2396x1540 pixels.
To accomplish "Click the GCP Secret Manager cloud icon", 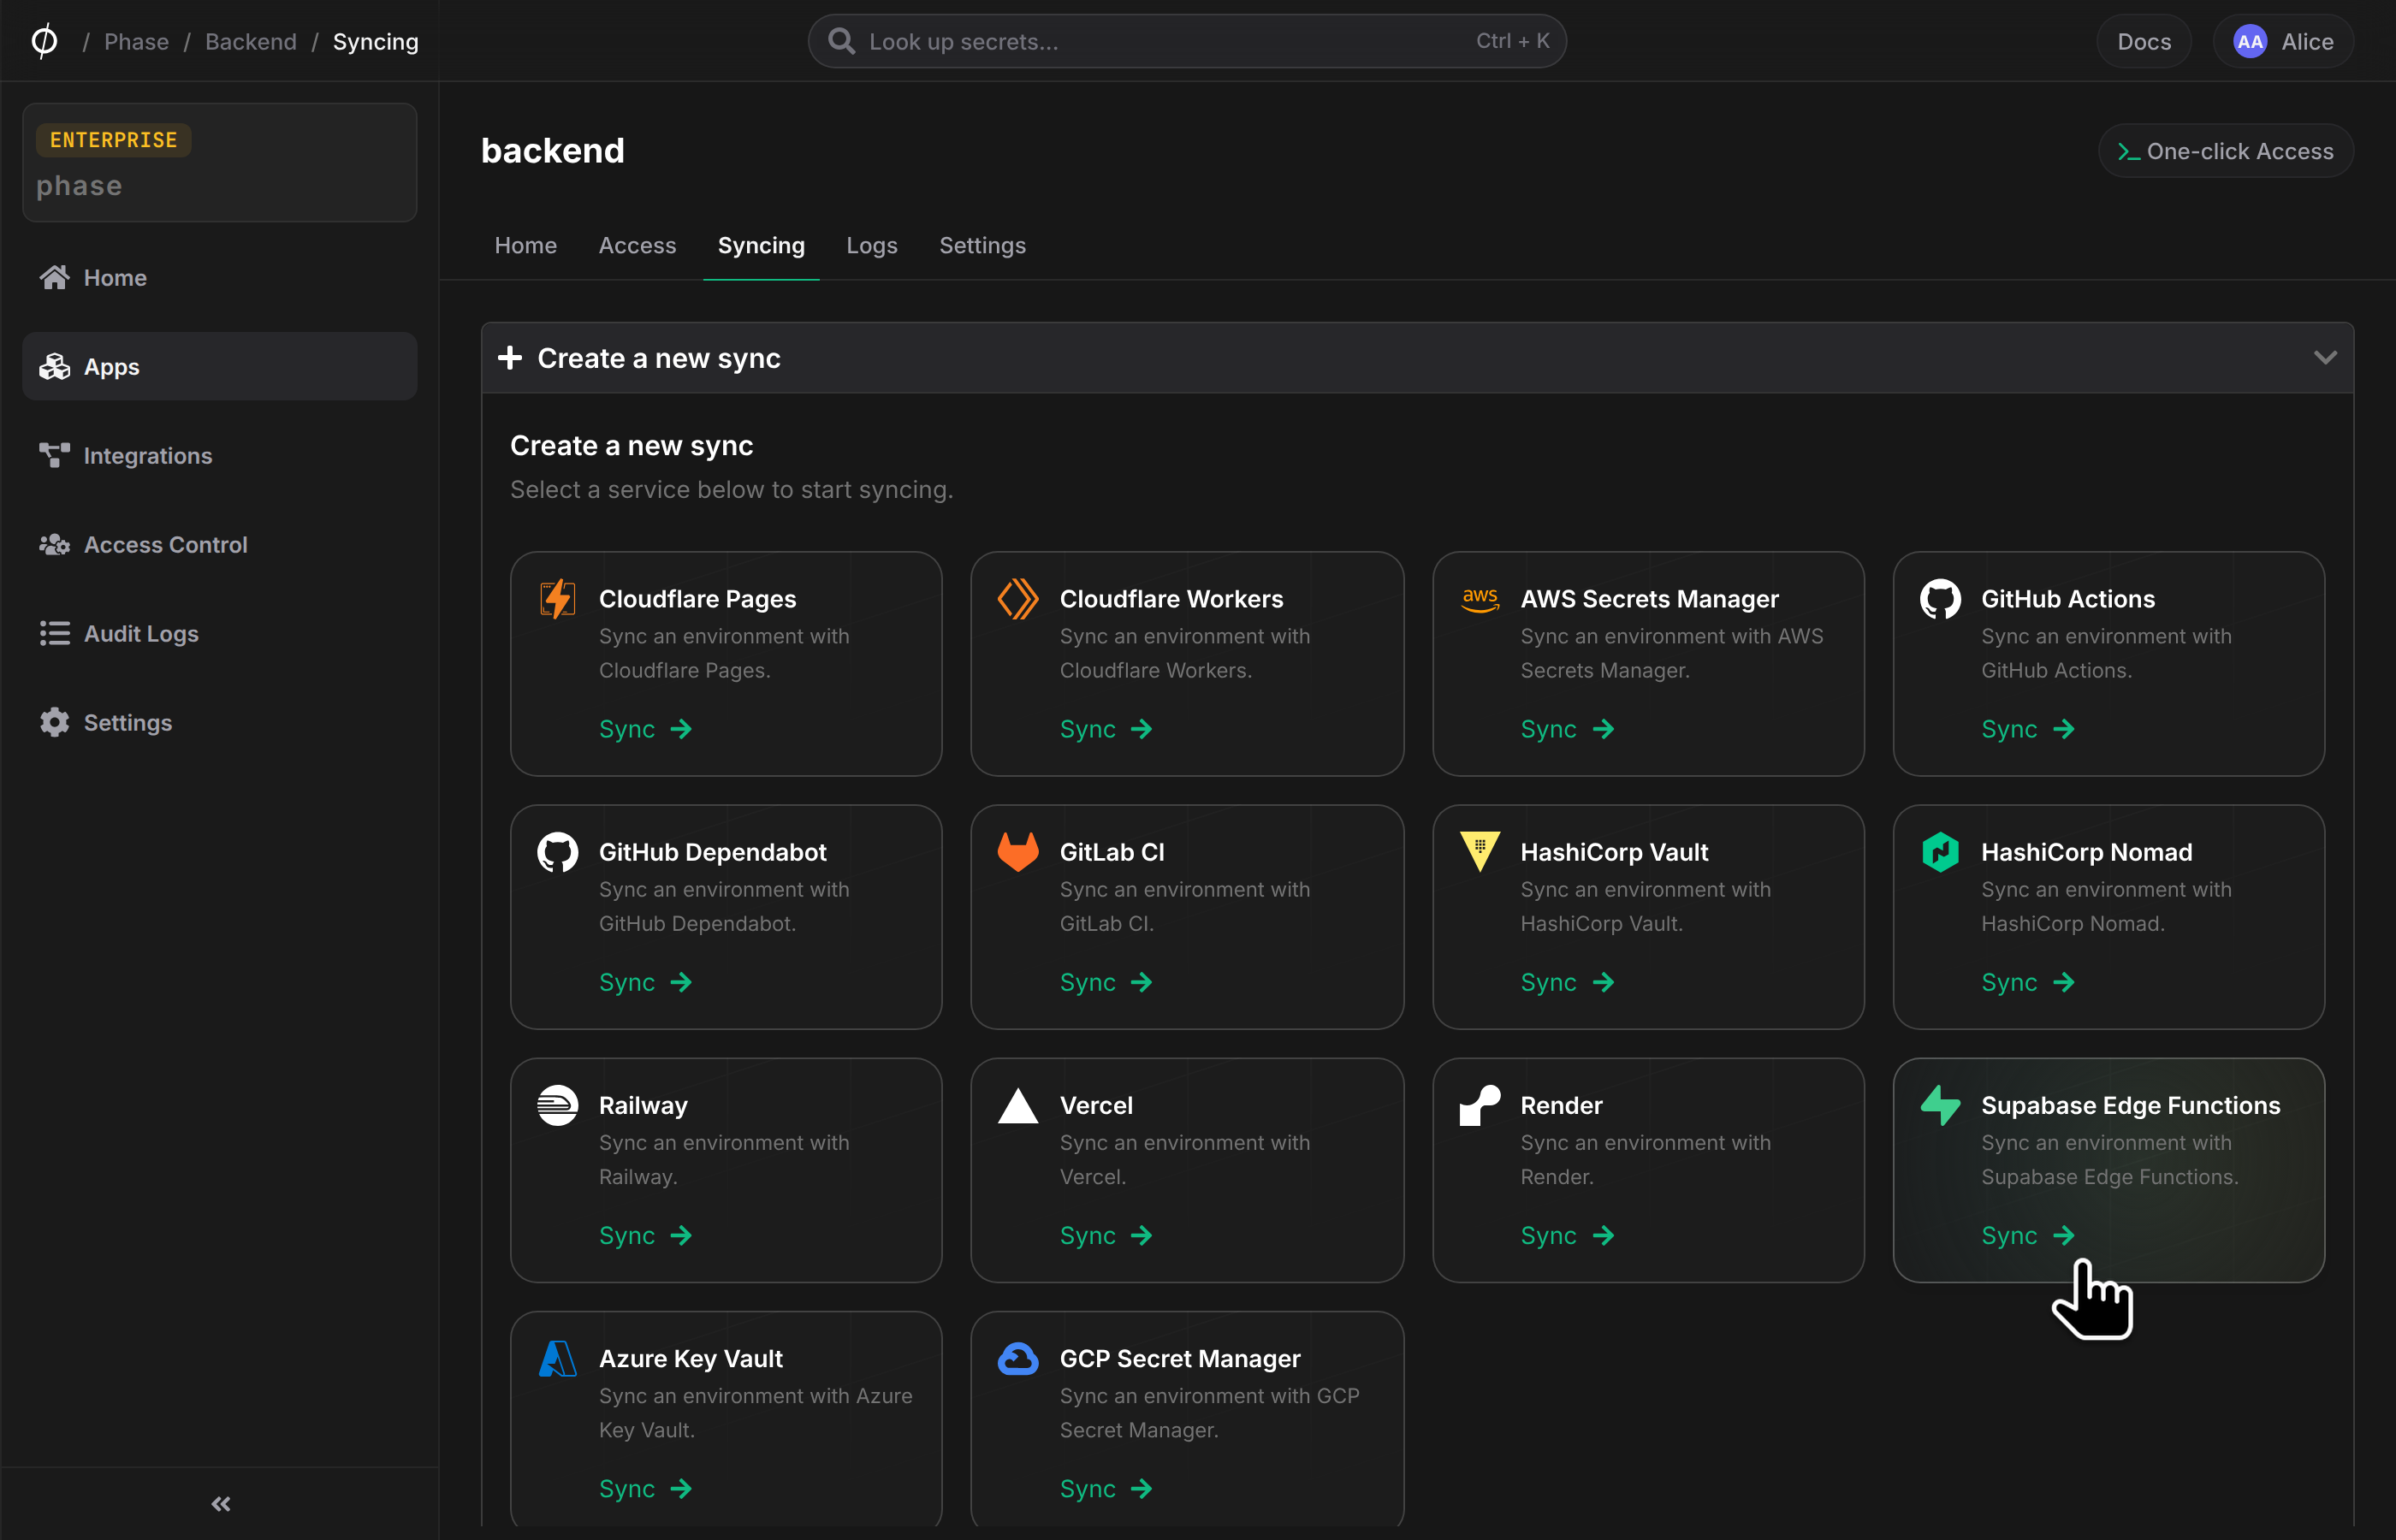I will click(1018, 1358).
